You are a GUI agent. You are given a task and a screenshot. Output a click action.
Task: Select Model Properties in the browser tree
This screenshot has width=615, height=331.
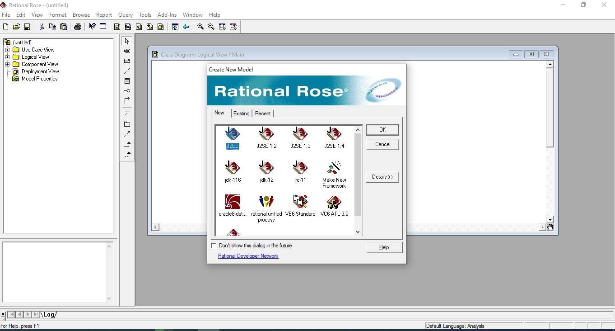click(39, 79)
